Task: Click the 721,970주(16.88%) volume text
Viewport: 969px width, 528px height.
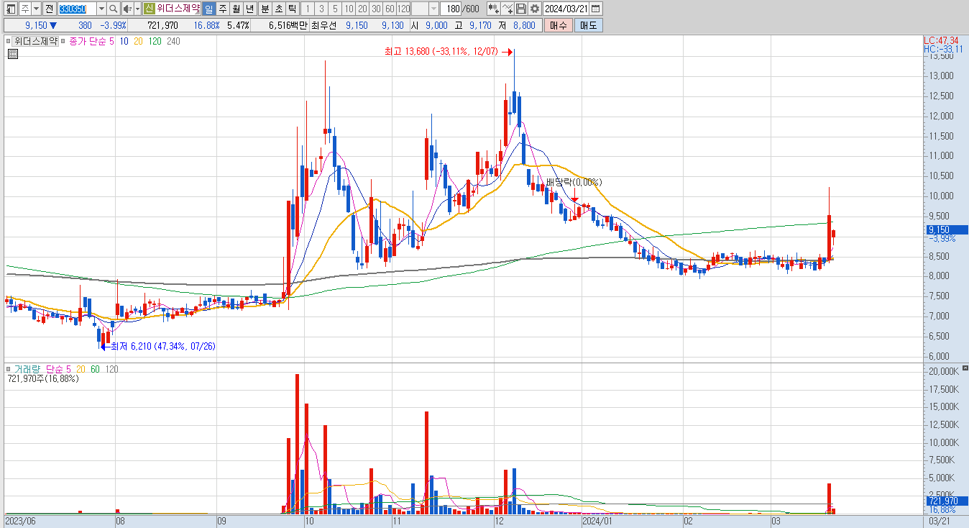Action: pos(42,378)
